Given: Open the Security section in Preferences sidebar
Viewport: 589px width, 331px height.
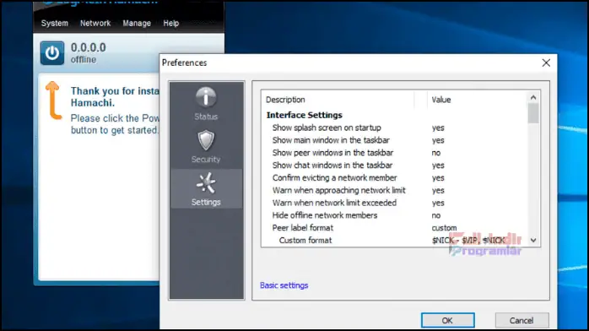Looking at the screenshot, I should pos(206,147).
